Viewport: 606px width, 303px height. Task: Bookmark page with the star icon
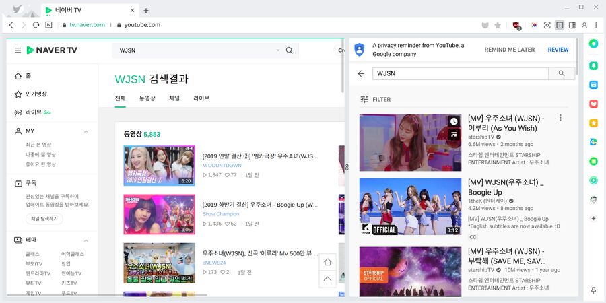(498, 25)
